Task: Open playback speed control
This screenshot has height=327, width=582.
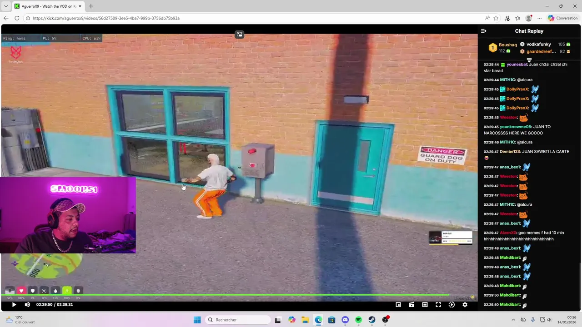Action: 452,305
